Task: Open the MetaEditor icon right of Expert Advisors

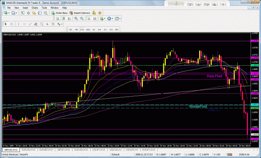Action: pyautogui.click(x=94, y=13)
